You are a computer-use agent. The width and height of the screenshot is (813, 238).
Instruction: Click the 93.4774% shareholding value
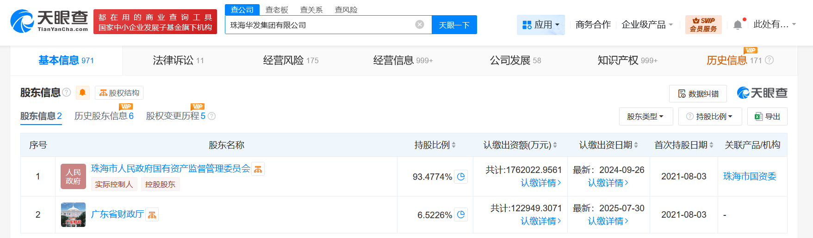[x=432, y=177]
